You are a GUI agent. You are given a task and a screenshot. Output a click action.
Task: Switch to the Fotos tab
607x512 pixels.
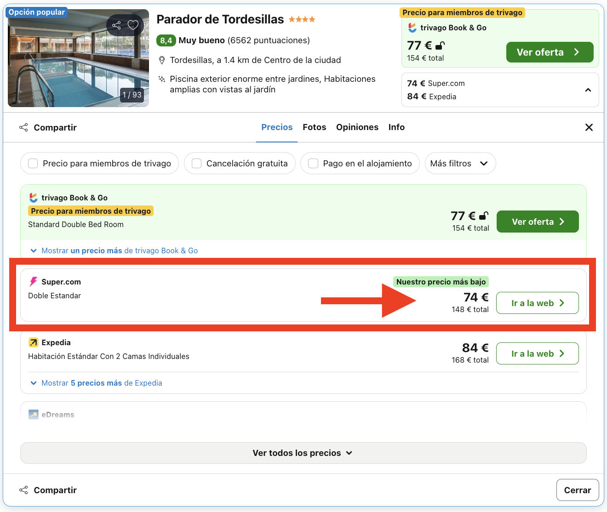pos(314,127)
